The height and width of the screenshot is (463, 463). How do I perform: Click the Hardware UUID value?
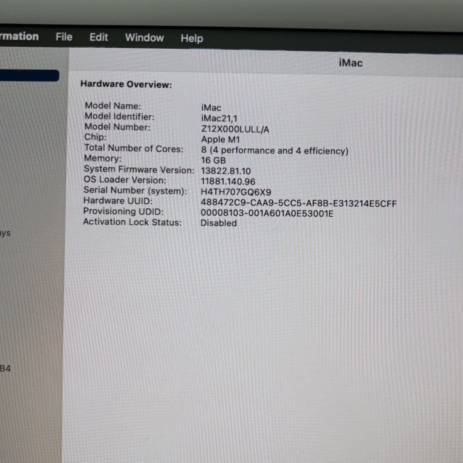click(298, 203)
